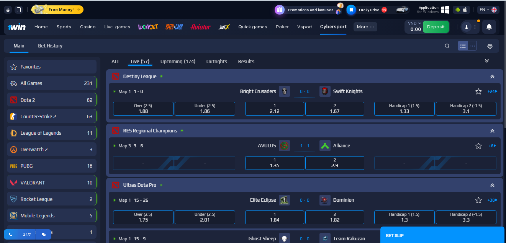The image size is (506, 243).
Task: Open the Bet History tab
Action: (x=50, y=46)
